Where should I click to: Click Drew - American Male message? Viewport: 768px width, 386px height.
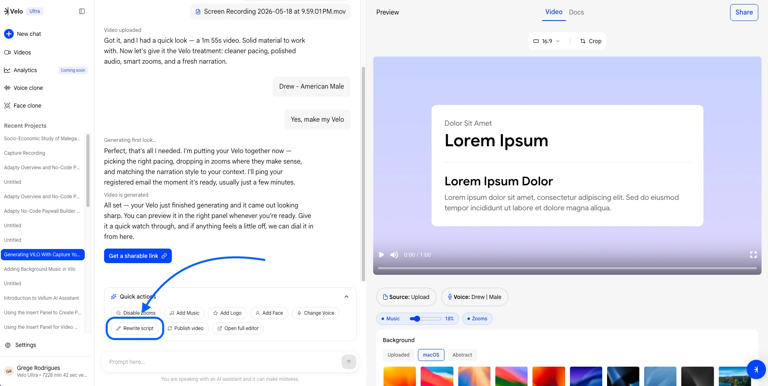coord(311,87)
